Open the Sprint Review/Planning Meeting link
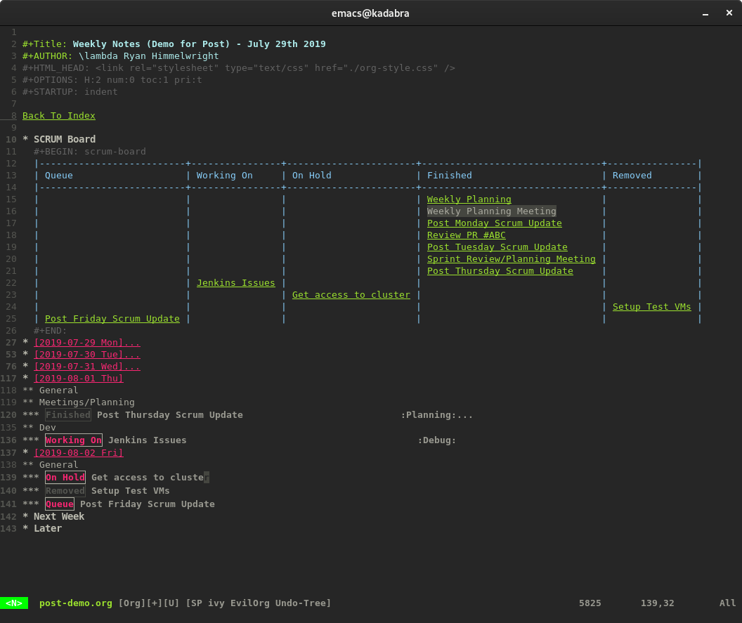Image resolution: width=742 pixels, height=623 pixels. pyautogui.click(x=511, y=259)
